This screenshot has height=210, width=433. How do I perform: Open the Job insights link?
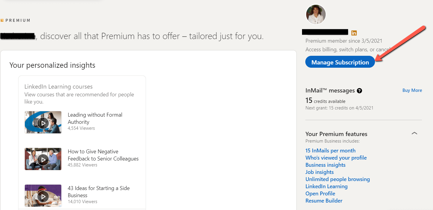319,172
